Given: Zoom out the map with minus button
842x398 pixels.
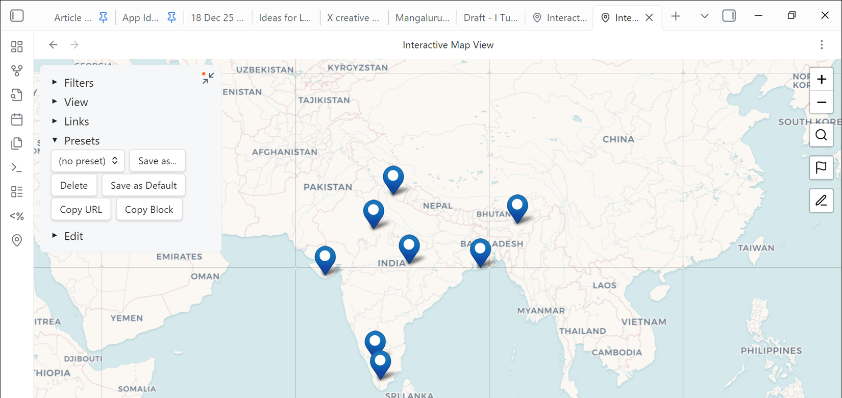Looking at the screenshot, I should 821,103.
